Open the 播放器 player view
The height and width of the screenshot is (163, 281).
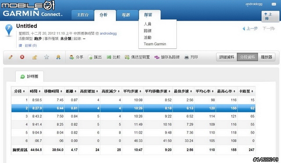click(x=267, y=57)
